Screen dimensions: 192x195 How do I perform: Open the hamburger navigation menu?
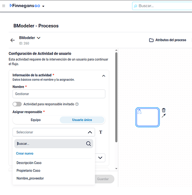tap(4, 6)
